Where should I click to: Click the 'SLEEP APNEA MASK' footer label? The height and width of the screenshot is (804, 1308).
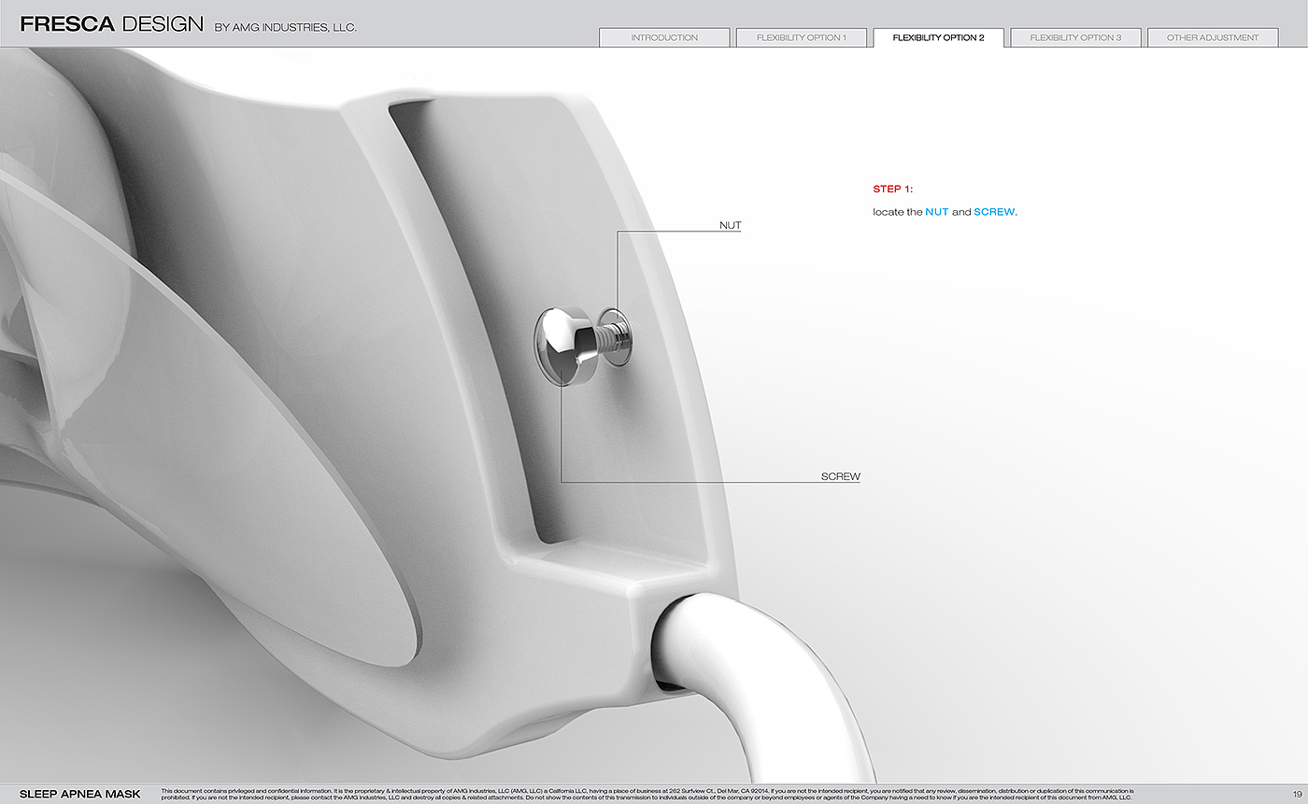click(80, 795)
